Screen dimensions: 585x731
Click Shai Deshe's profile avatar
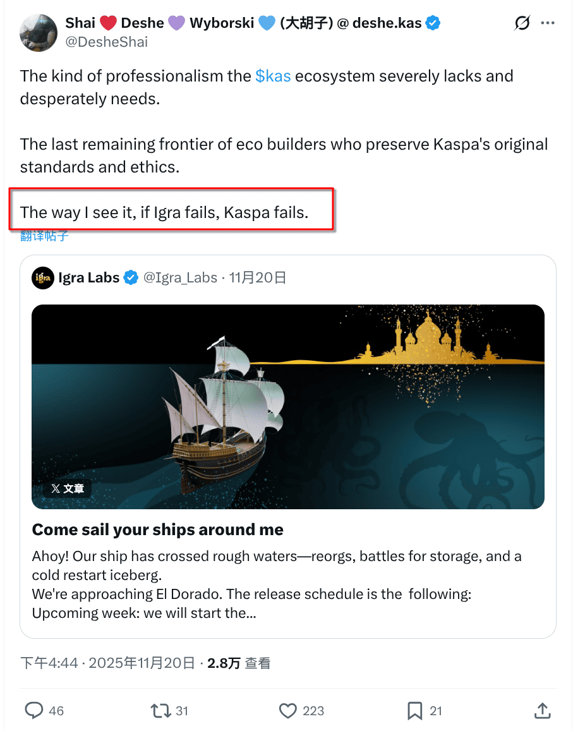pos(39,32)
